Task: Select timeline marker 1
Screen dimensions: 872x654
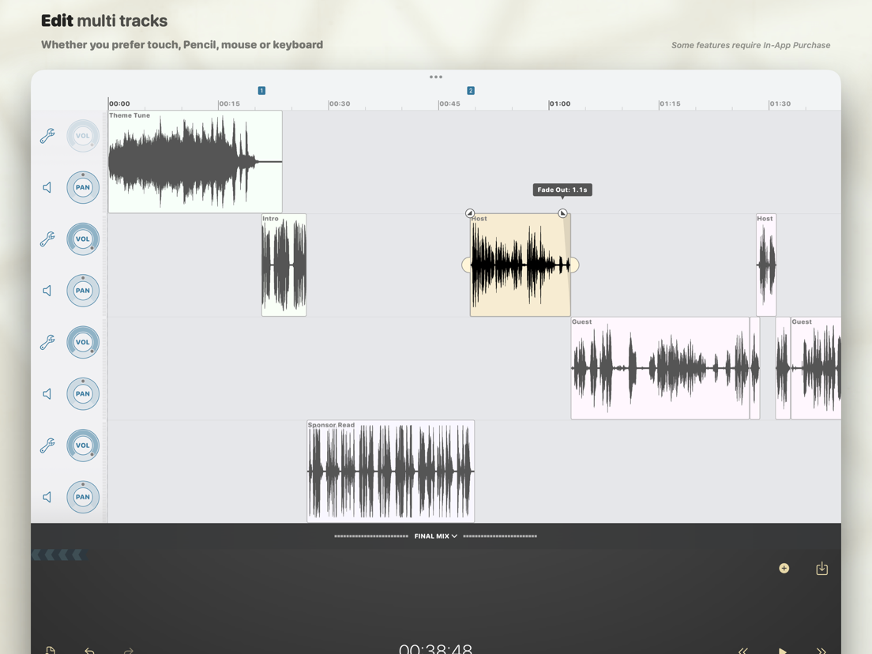Action: (261, 90)
